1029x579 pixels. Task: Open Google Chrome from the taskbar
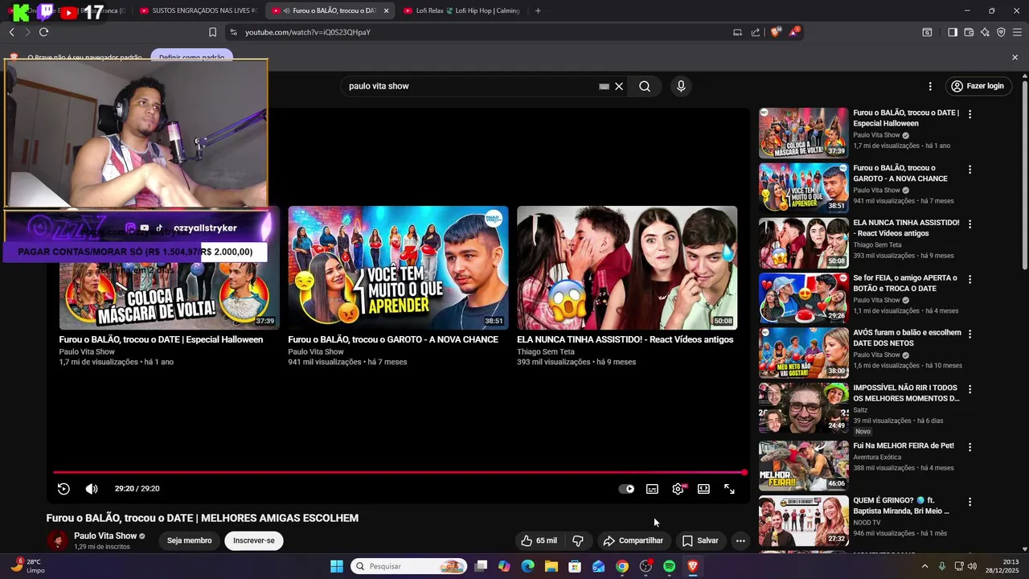click(621, 566)
